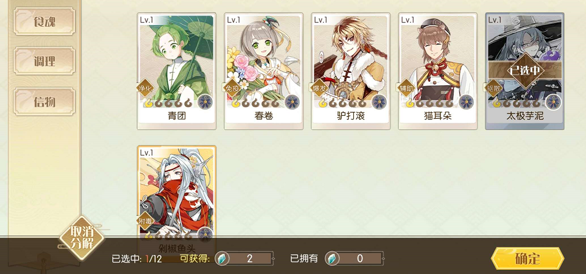
Task: Tap the crystal icon beside 已拥有
Action: coord(331,258)
